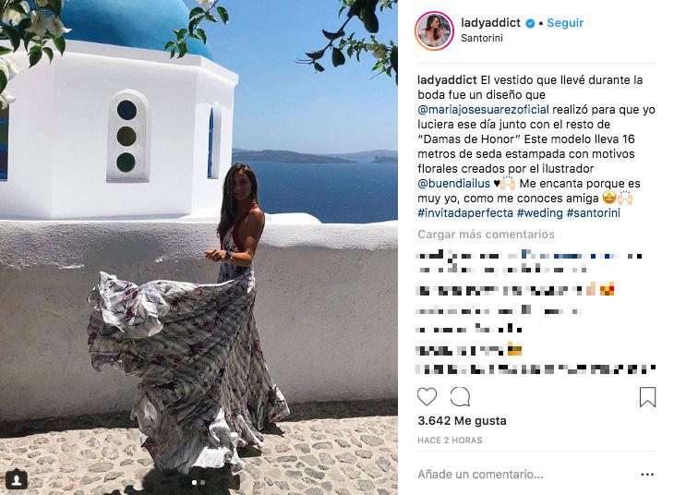
Task: Open comment bubble icon
Action: (x=460, y=396)
